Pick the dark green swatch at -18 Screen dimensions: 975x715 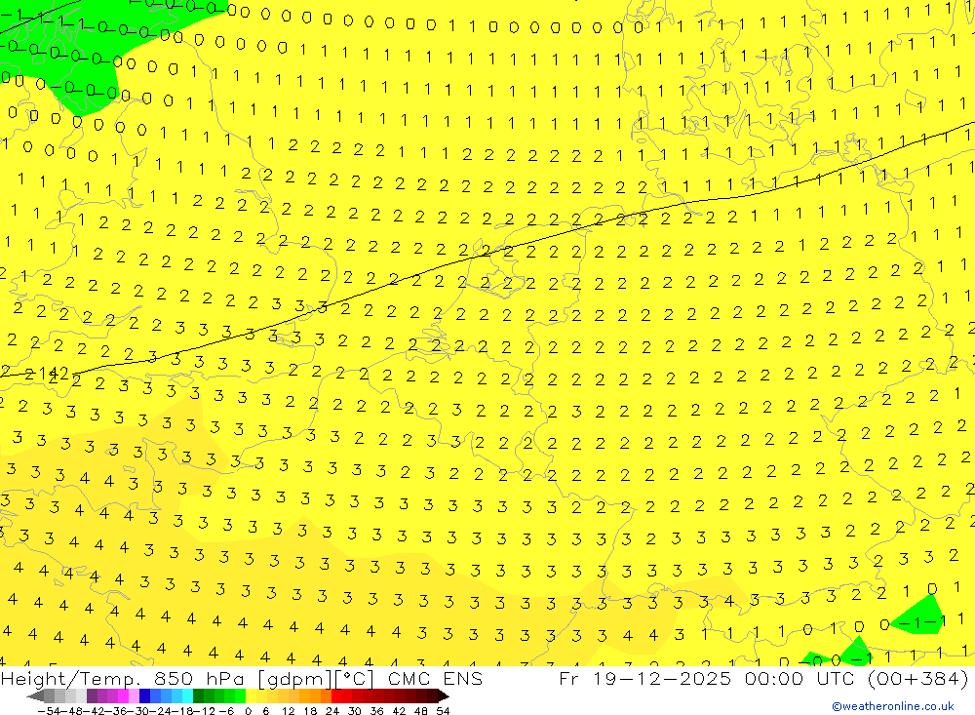coord(198,695)
